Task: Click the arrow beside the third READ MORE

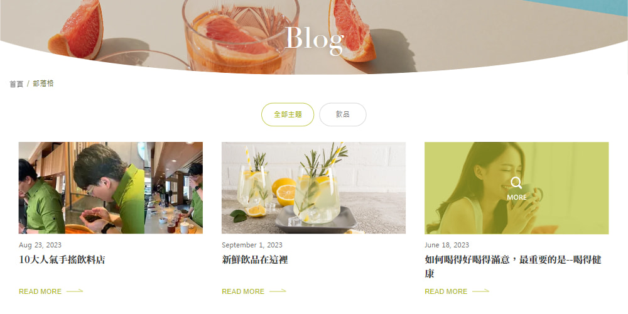Action: pos(481,291)
